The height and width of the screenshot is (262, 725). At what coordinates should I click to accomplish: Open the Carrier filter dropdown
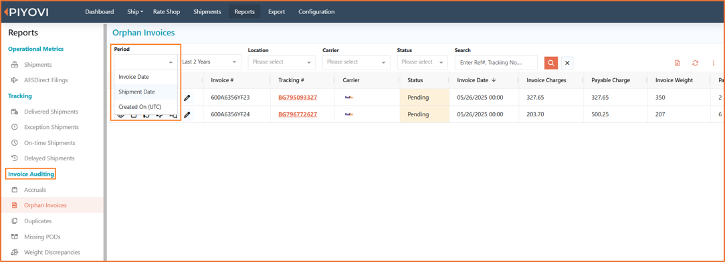point(356,62)
